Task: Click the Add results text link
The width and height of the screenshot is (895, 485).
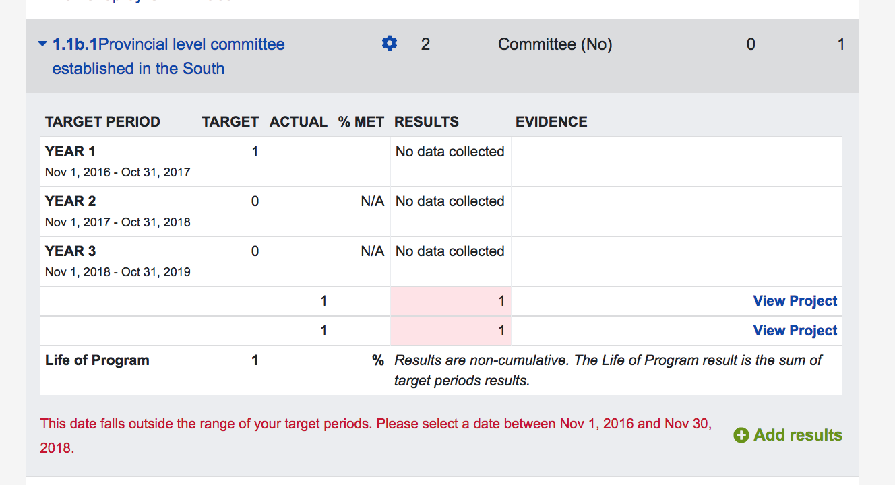Action: (798, 435)
